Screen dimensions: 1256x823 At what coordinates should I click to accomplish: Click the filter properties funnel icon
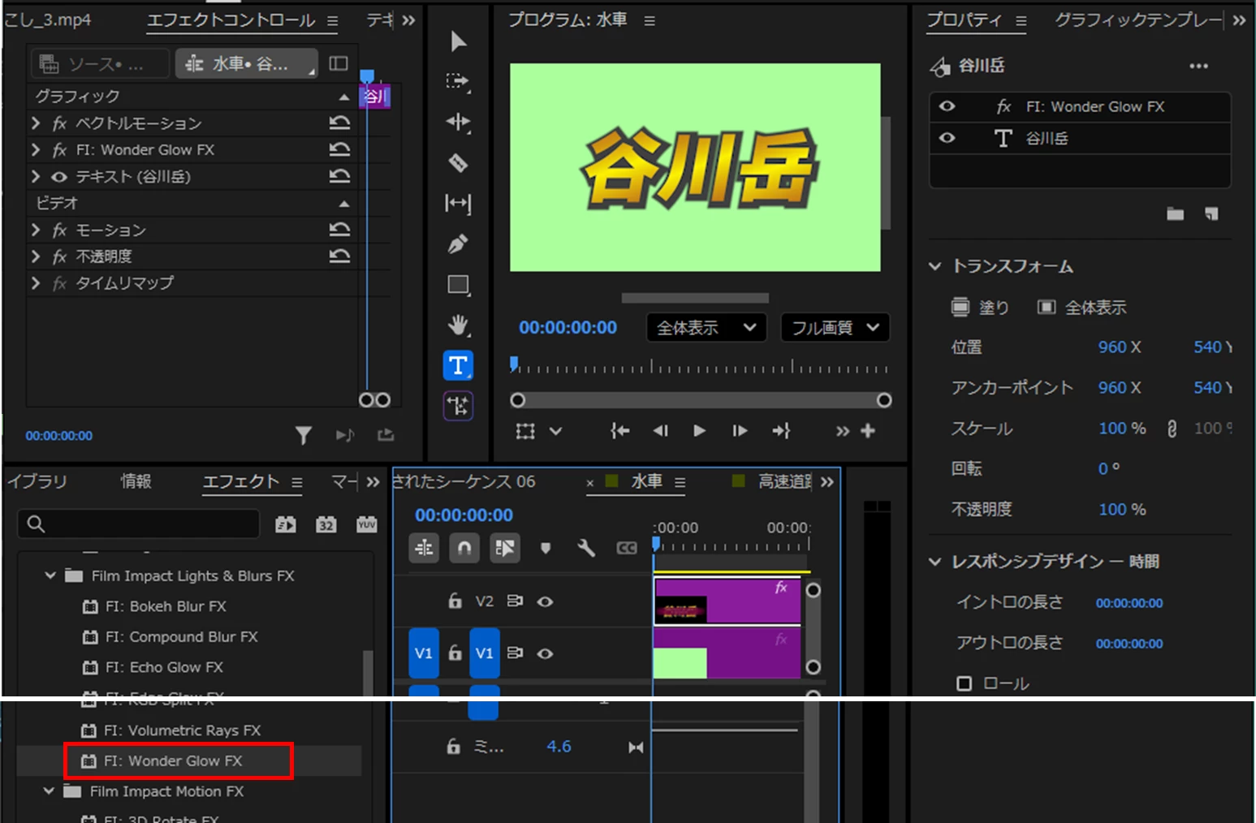coord(304,436)
